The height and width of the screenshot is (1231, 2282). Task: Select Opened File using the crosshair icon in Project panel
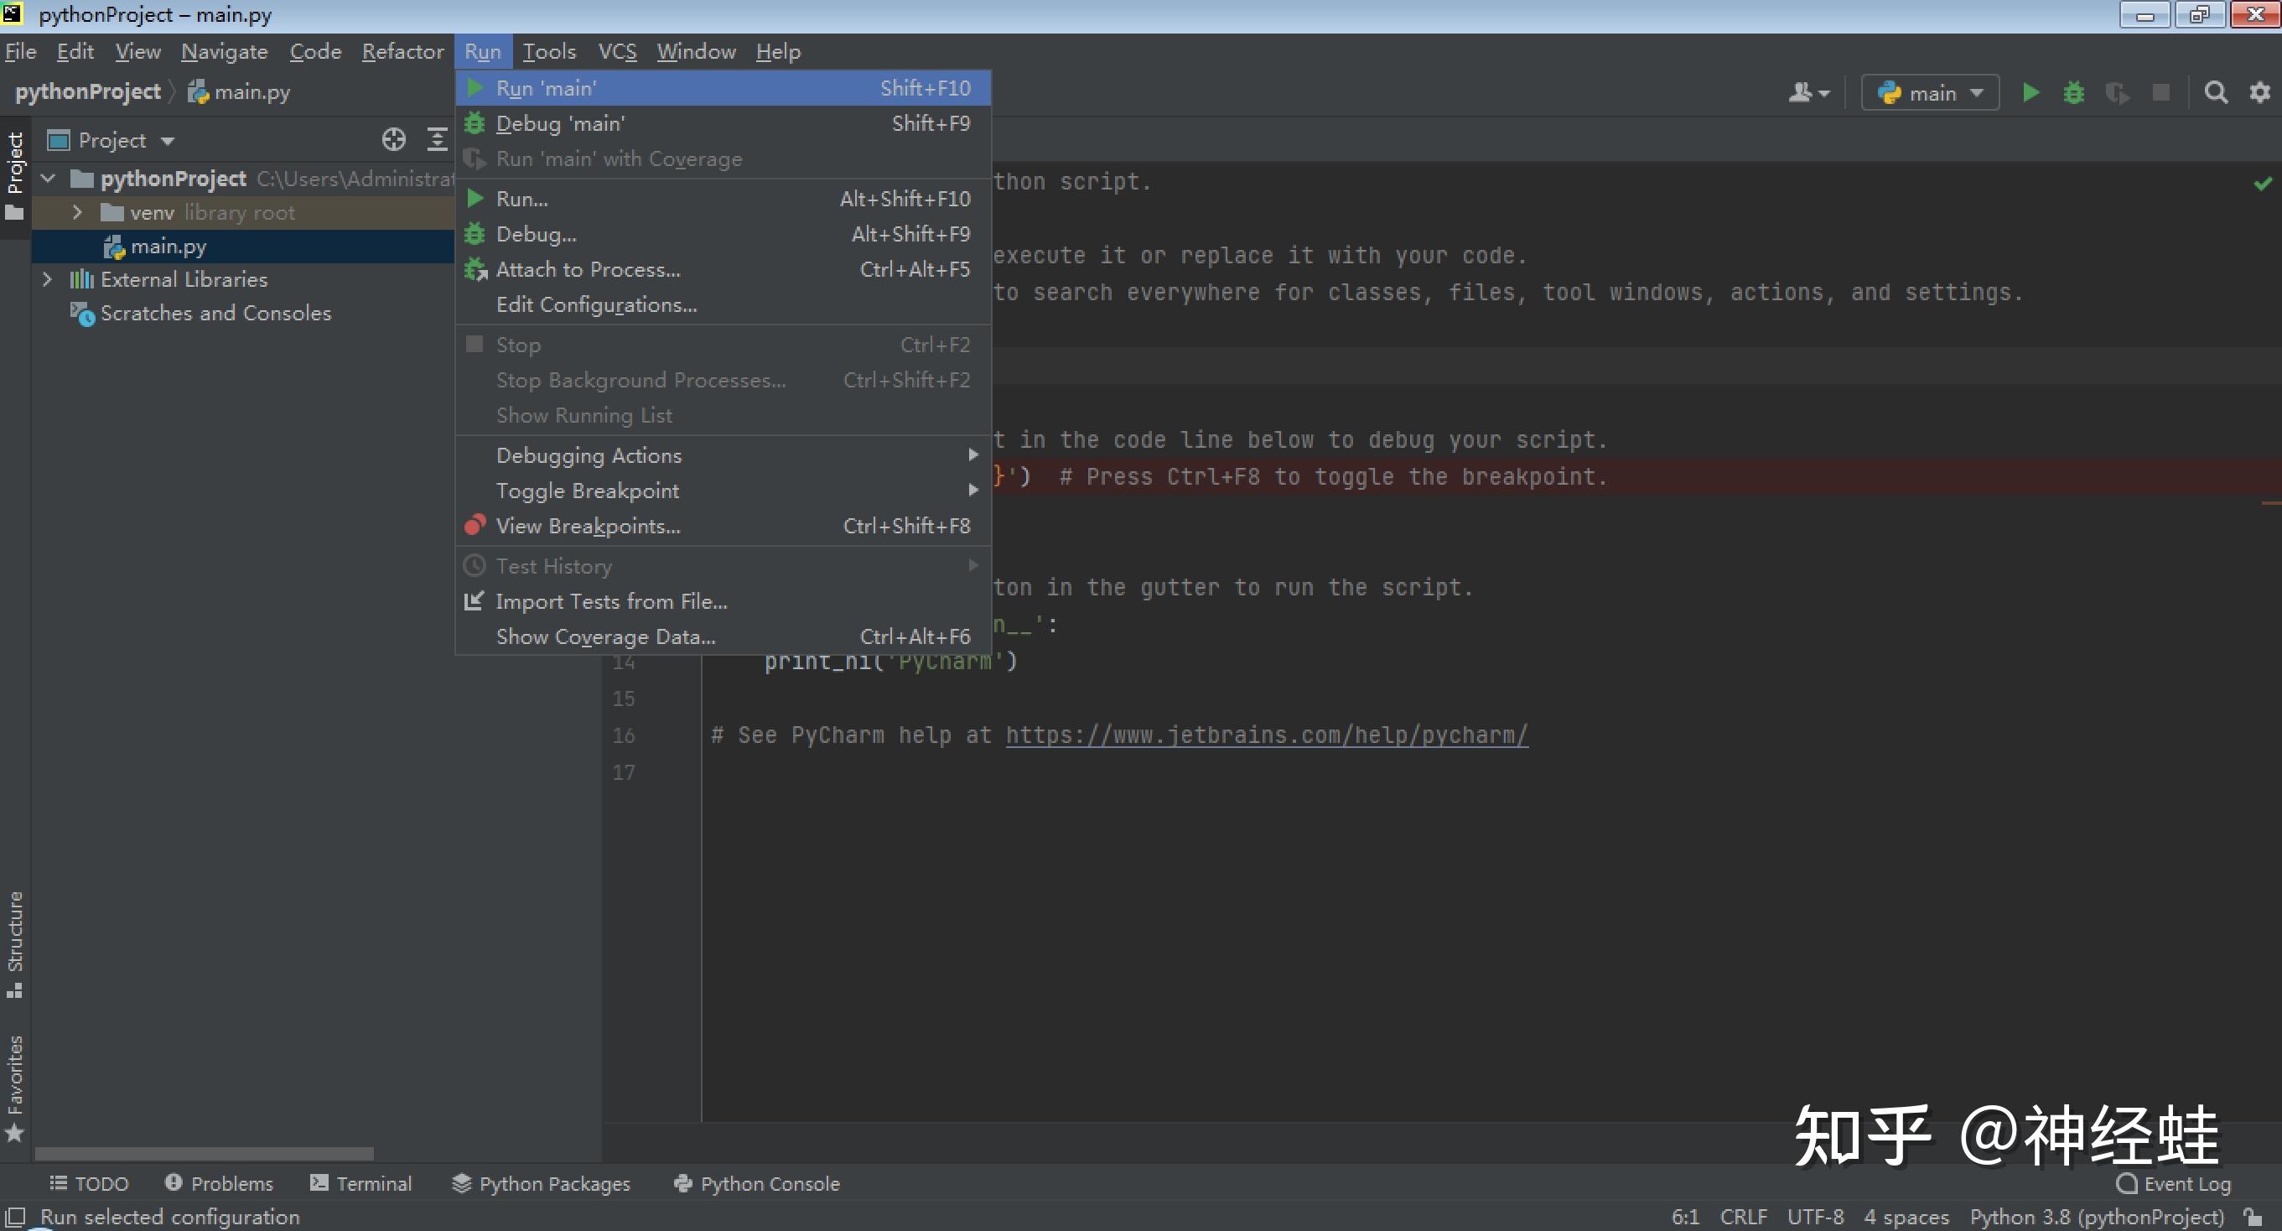(x=393, y=139)
